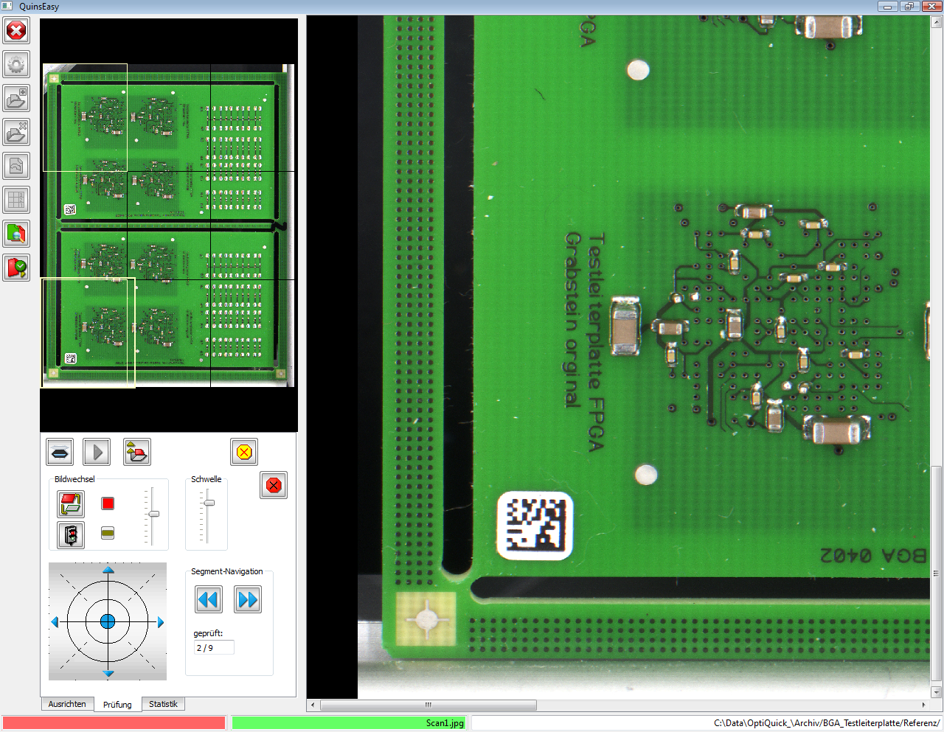This screenshot has height=732, width=944.
Task: Click the up arrow on the navigation pad
Action: pyautogui.click(x=108, y=570)
